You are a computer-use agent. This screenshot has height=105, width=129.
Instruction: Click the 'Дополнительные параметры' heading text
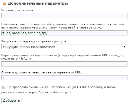(x=38, y=3)
